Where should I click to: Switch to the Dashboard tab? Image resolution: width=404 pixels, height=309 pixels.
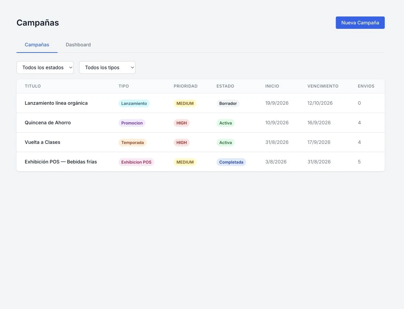[78, 45]
